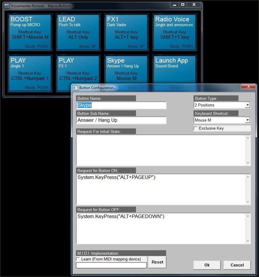Close the Voicemeeter Macro Buttons window
The width and height of the screenshot is (259, 277).
[194, 5]
